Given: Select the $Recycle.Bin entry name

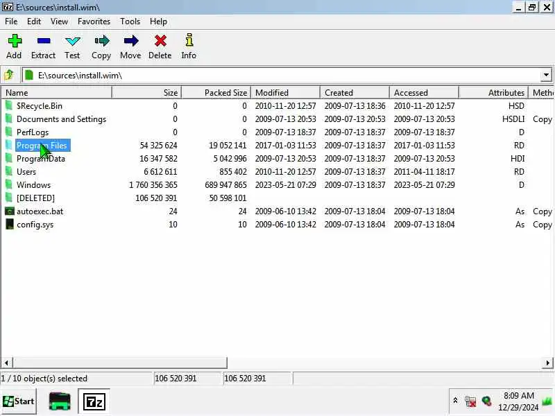Looking at the screenshot, I should point(40,106).
